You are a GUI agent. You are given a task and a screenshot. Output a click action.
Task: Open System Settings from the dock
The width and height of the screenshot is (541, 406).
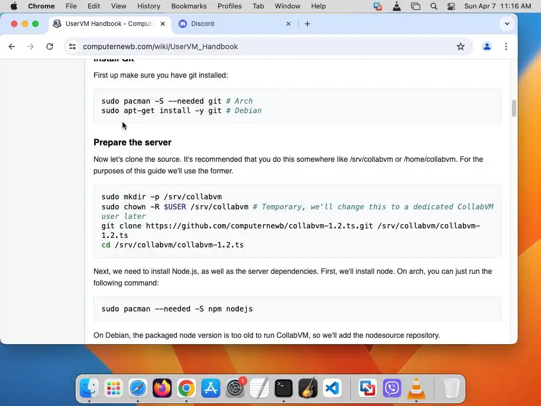(x=235, y=388)
